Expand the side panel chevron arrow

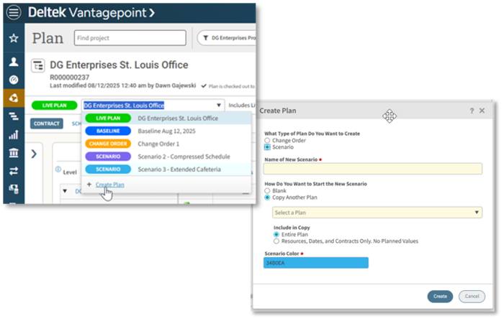click(35, 153)
